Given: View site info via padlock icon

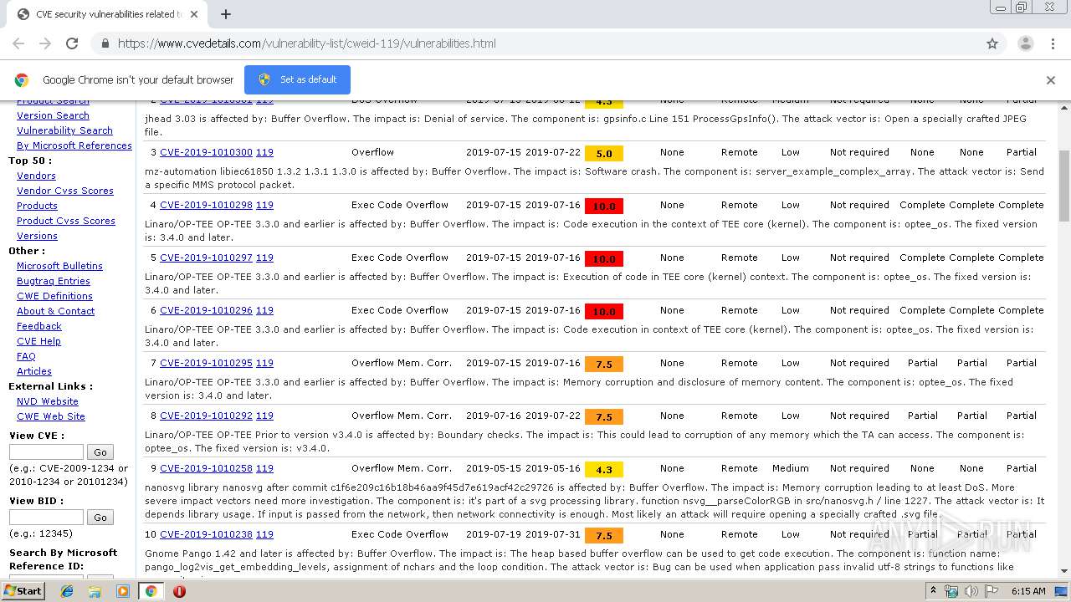Looking at the screenshot, I should click(105, 43).
